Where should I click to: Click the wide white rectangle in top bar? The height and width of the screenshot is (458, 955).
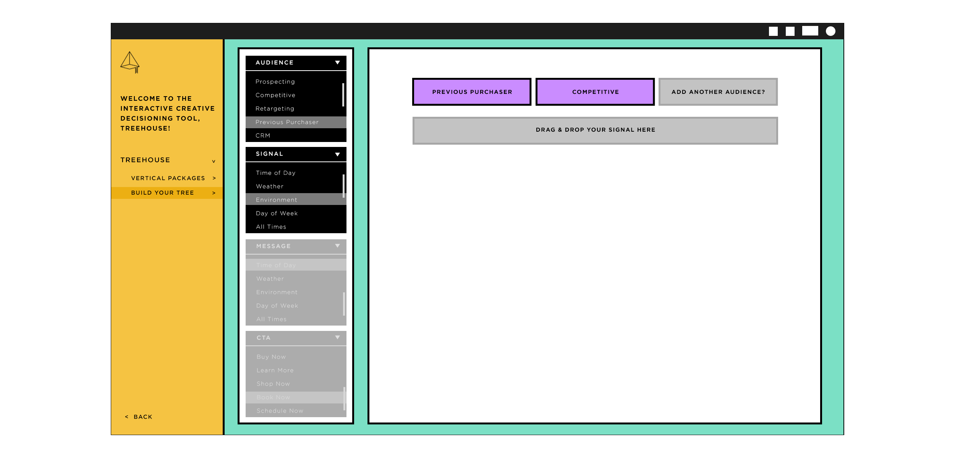[810, 31]
